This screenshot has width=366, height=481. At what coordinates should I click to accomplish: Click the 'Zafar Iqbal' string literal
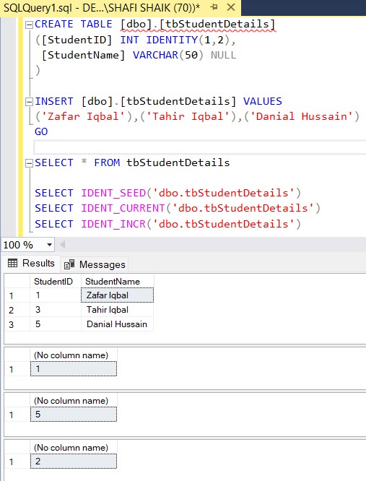[x=83, y=116]
